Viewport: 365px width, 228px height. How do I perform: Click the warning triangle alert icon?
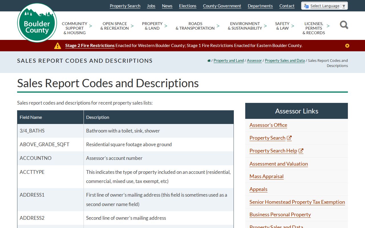coord(58,46)
